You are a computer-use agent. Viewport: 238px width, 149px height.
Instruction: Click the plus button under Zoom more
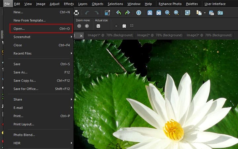87,26
